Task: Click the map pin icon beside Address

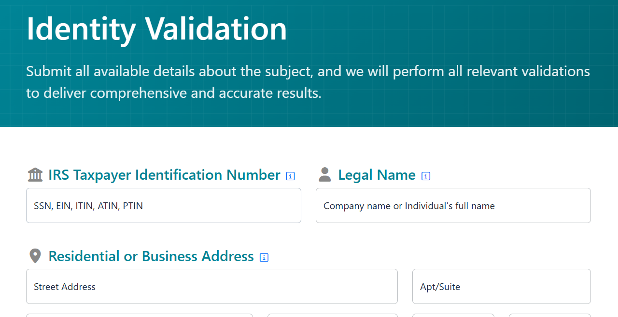Action: [35, 256]
